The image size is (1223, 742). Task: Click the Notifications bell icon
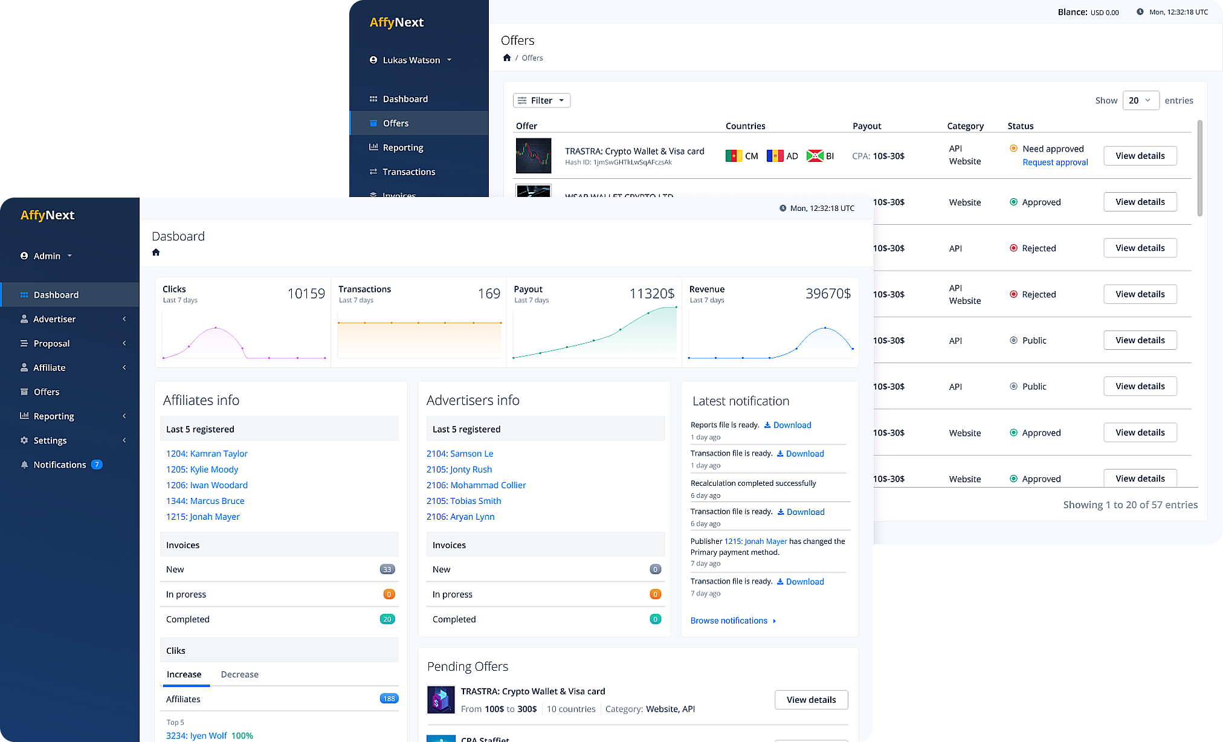tap(24, 465)
